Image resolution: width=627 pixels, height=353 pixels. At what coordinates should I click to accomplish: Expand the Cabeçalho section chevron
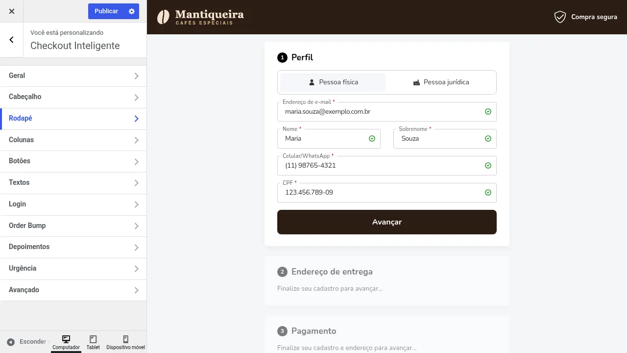137,98
